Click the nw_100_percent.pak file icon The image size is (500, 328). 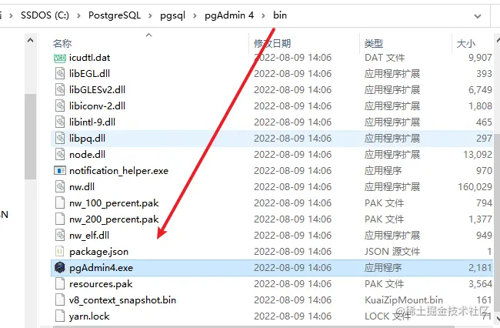[x=60, y=203]
